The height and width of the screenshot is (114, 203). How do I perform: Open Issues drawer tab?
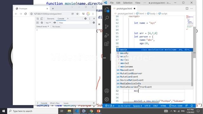point(66,103)
